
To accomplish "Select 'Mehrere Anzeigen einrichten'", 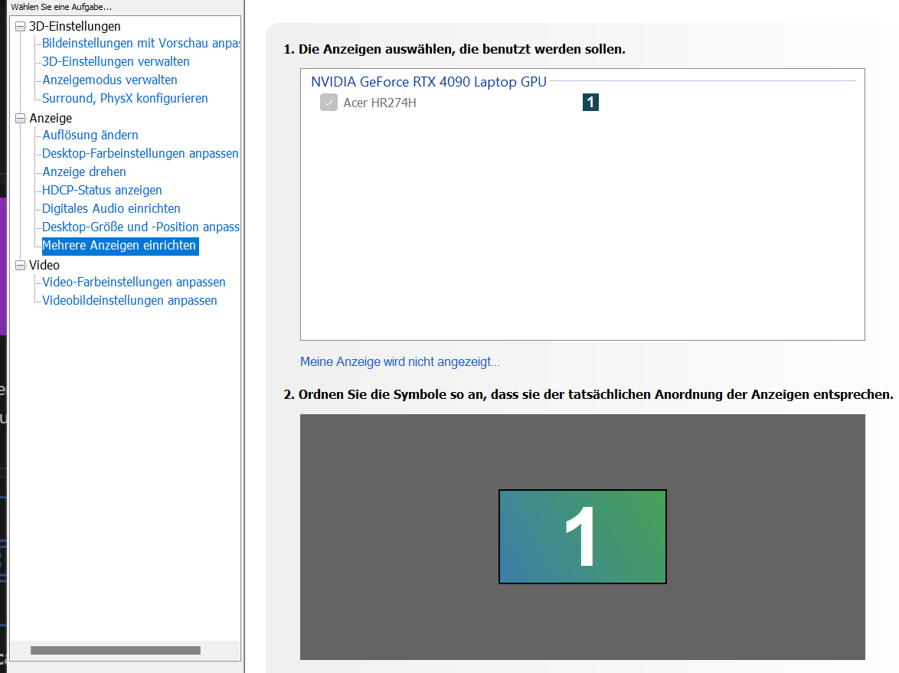I will click(x=119, y=245).
